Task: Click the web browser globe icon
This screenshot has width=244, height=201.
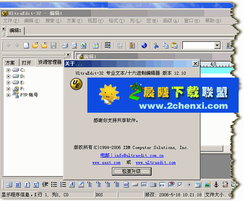Action: [144, 45]
